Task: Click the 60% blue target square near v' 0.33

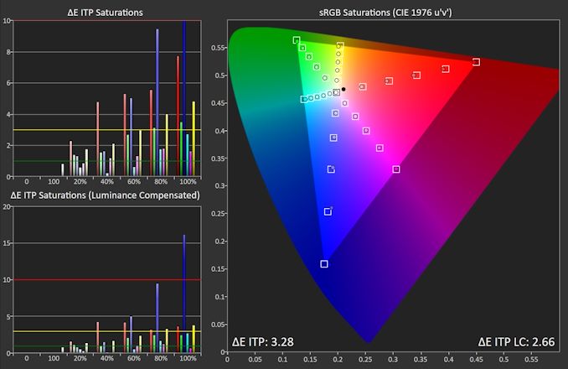Action: (x=331, y=169)
